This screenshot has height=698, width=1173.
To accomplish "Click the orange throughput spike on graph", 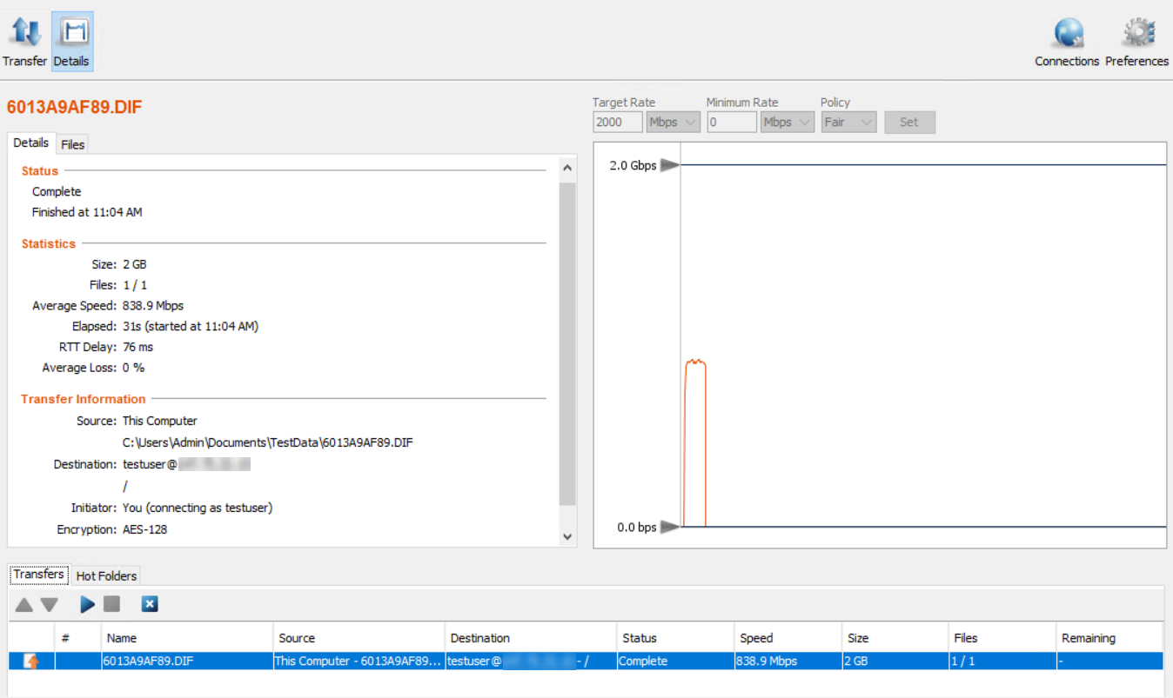I will tap(694, 443).
